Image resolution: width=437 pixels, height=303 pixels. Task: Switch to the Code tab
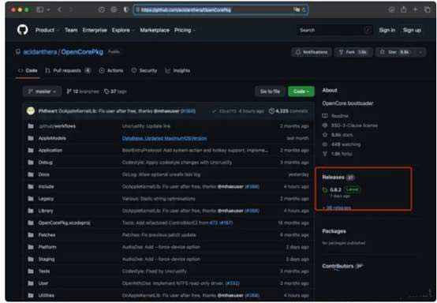[x=28, y=71]
